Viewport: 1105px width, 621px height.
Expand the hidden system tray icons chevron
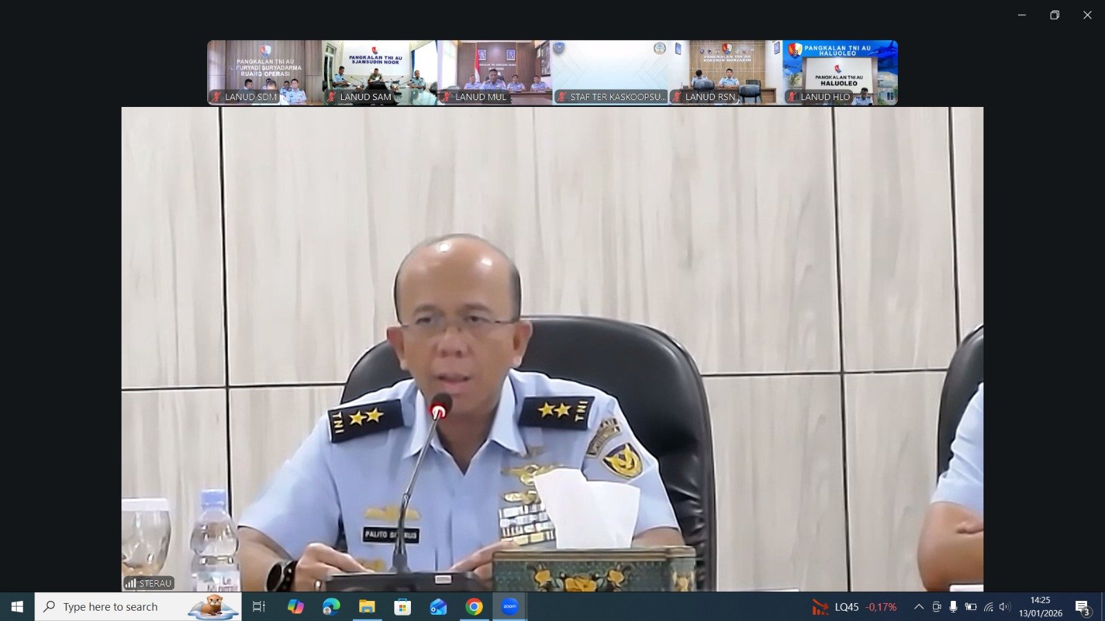click(919, 607)
